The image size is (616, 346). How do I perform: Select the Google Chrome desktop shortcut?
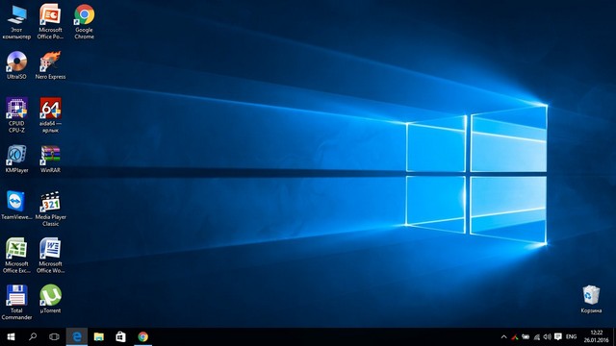(84, 21)
